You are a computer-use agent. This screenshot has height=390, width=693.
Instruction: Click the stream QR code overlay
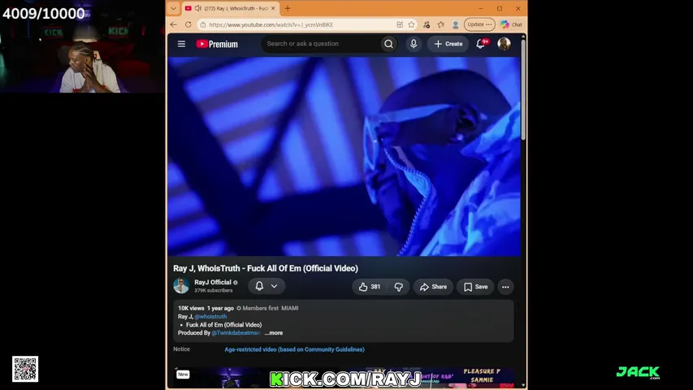pos(25,369)
